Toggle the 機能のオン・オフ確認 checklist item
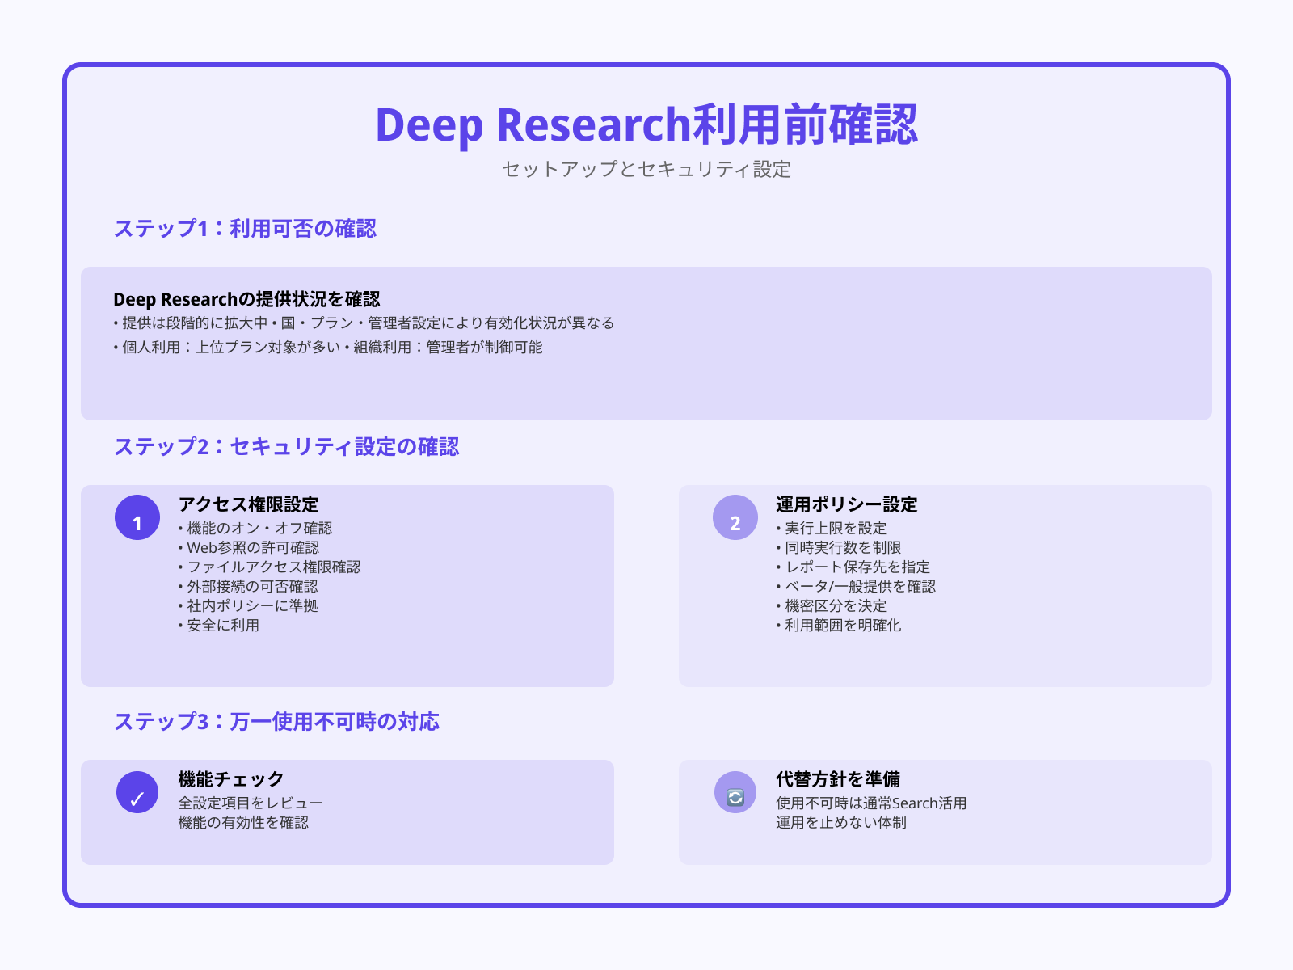The width and height of the screenshot is (1293, 970). coord(258,528)
